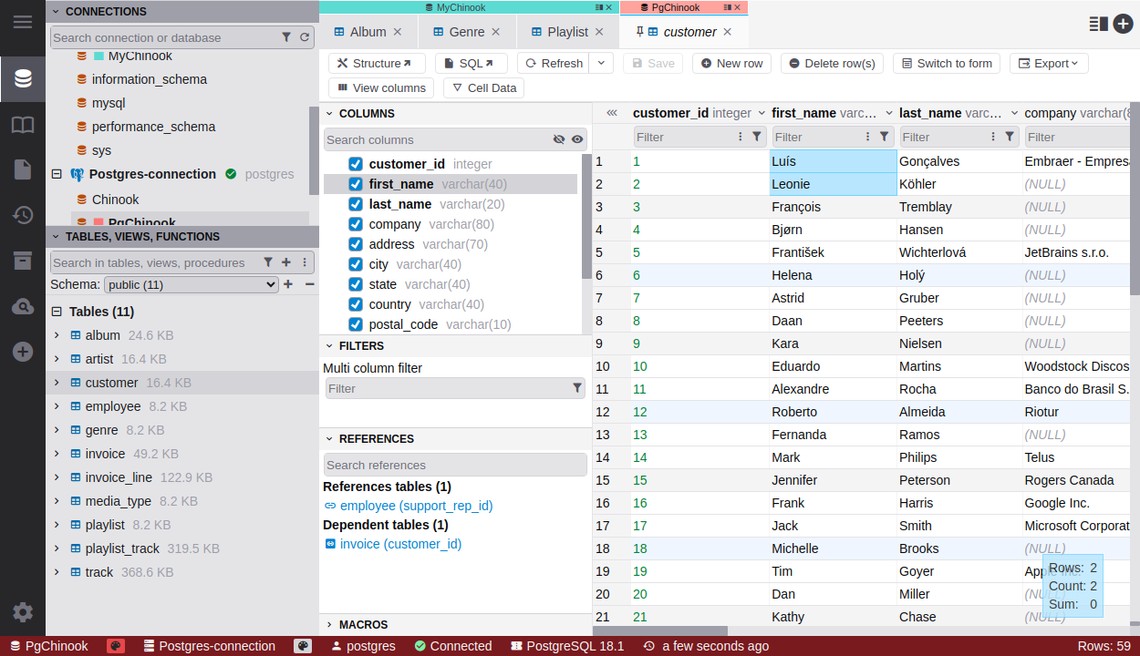
Task: Refresh the connections list
Action: pyautogui.click(x=305, y=37)
